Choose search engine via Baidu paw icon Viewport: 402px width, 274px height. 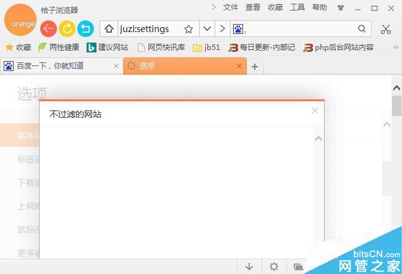pos(239,29)
